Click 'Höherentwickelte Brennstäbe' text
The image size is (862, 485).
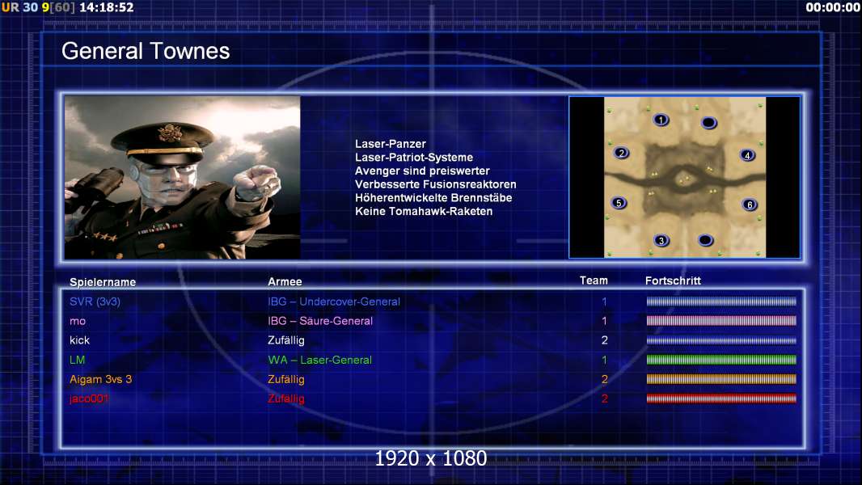[433, 198]
